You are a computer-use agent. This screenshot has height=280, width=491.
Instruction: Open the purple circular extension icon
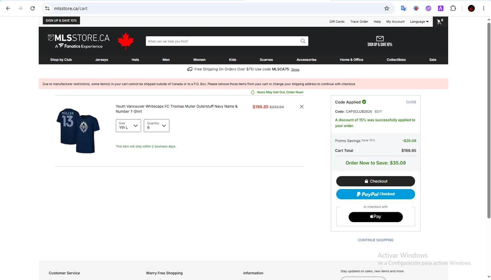click(428, 9)
